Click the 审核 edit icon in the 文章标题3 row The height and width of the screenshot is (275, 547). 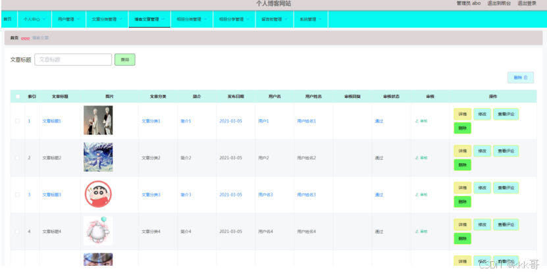417,195
